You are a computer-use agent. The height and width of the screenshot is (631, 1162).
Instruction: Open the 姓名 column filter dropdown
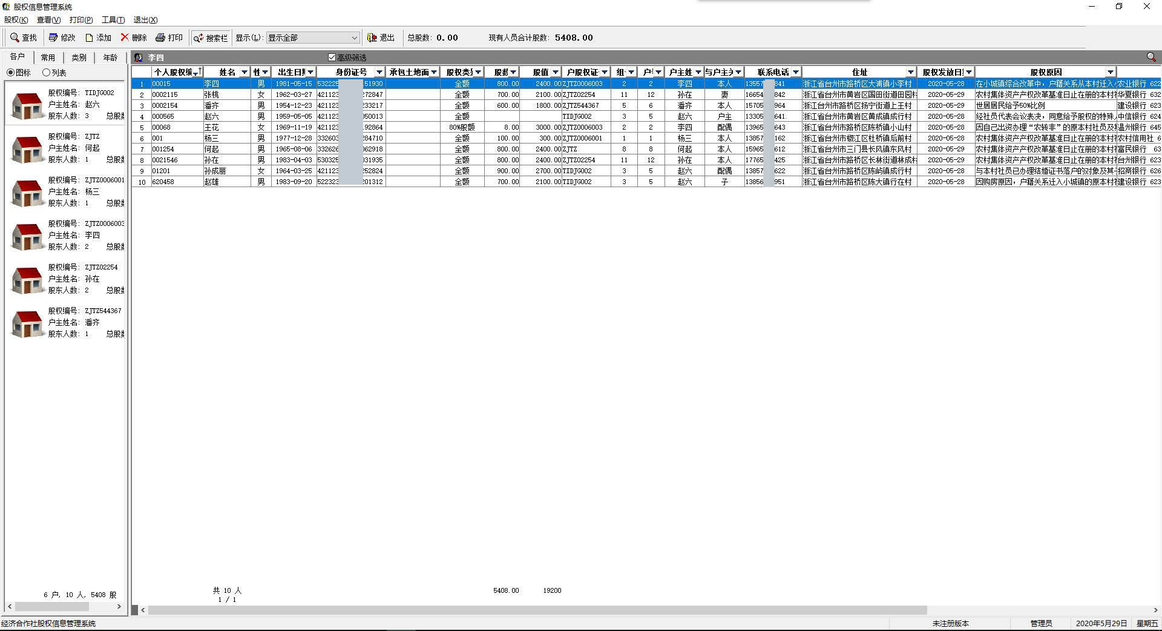tap(245, 72)
